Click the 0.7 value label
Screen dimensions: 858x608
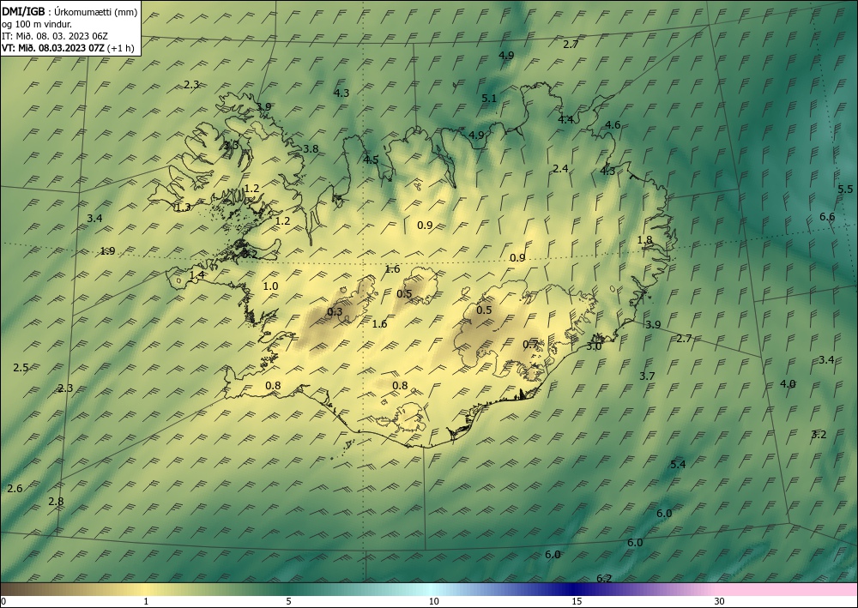pyautogui.click(x=530, y=344)
